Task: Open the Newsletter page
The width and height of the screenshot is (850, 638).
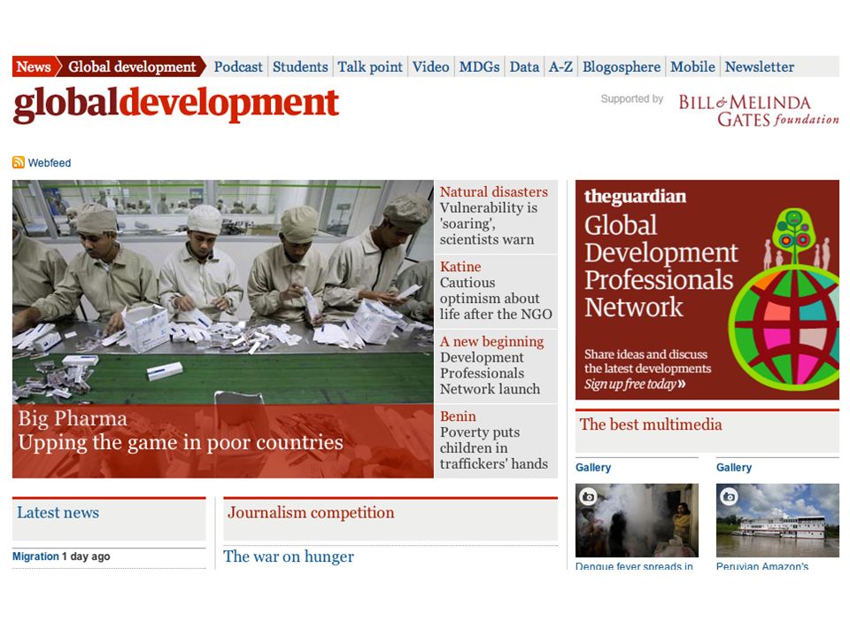Action: 760,66
